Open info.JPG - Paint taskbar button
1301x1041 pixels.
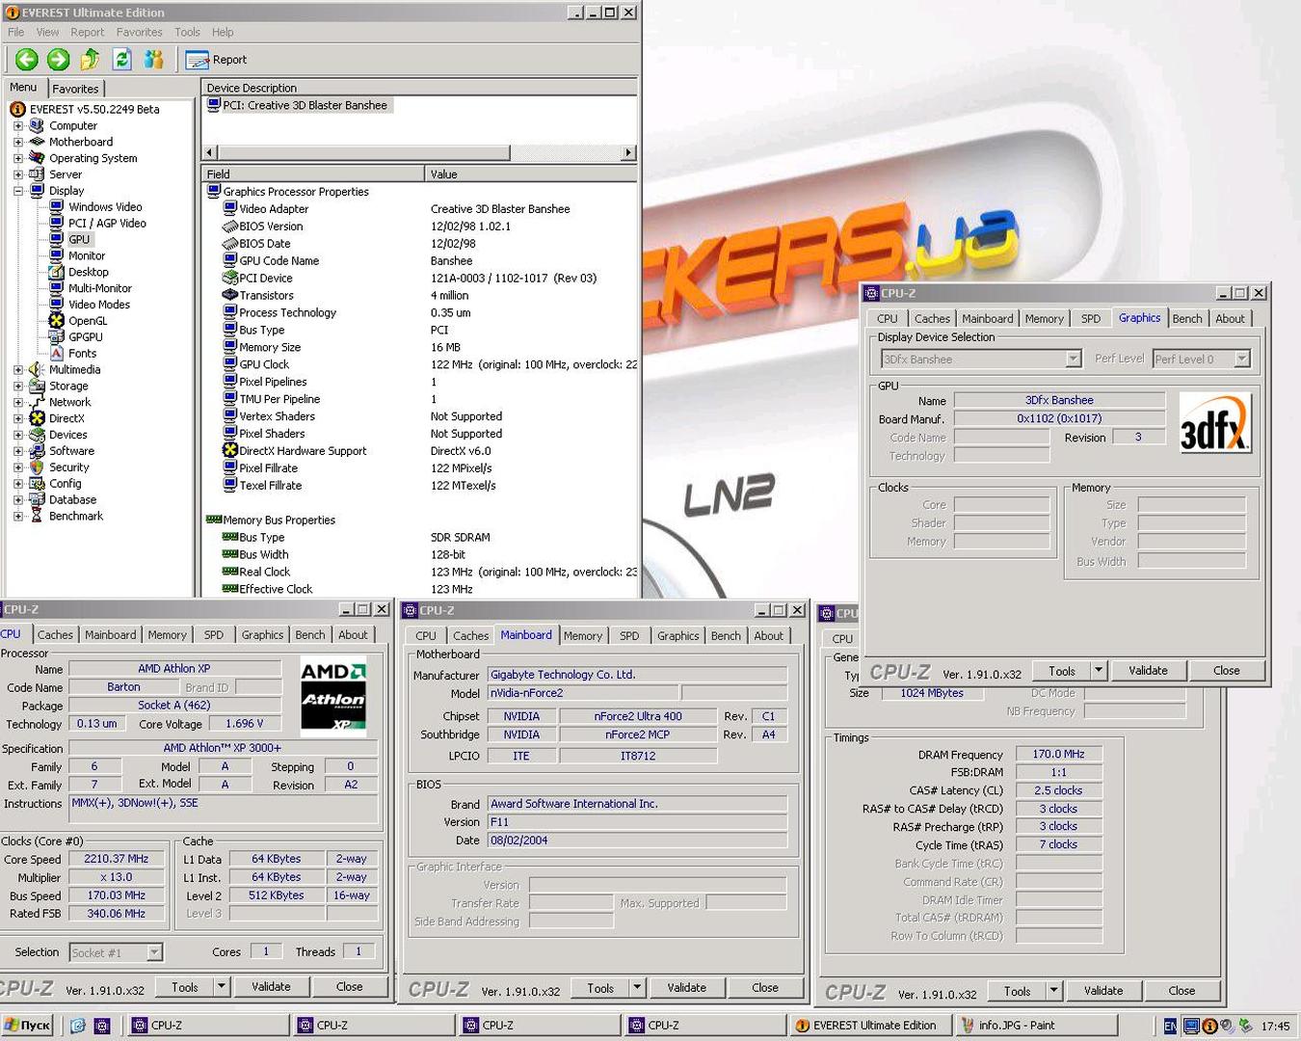click(1036, 1026)
